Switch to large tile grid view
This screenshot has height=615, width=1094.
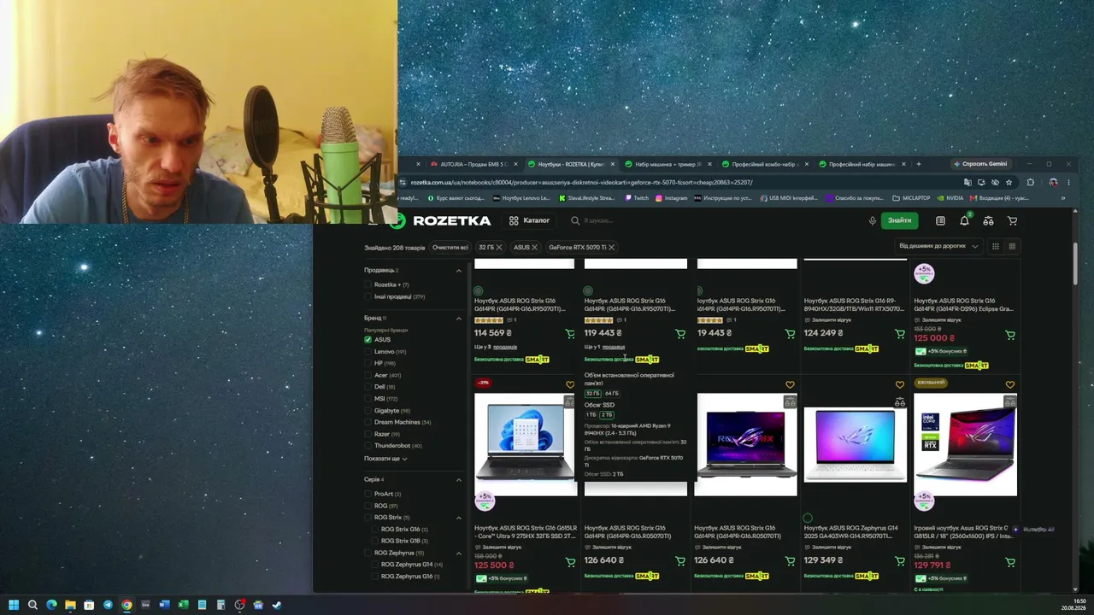pyautogui.click(x=996, y=246)
